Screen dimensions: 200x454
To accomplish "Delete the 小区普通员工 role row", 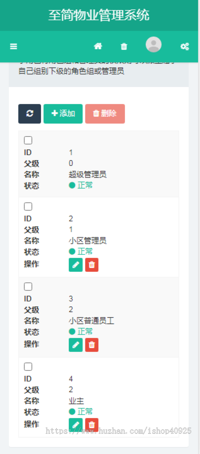I will click(92, 345).
